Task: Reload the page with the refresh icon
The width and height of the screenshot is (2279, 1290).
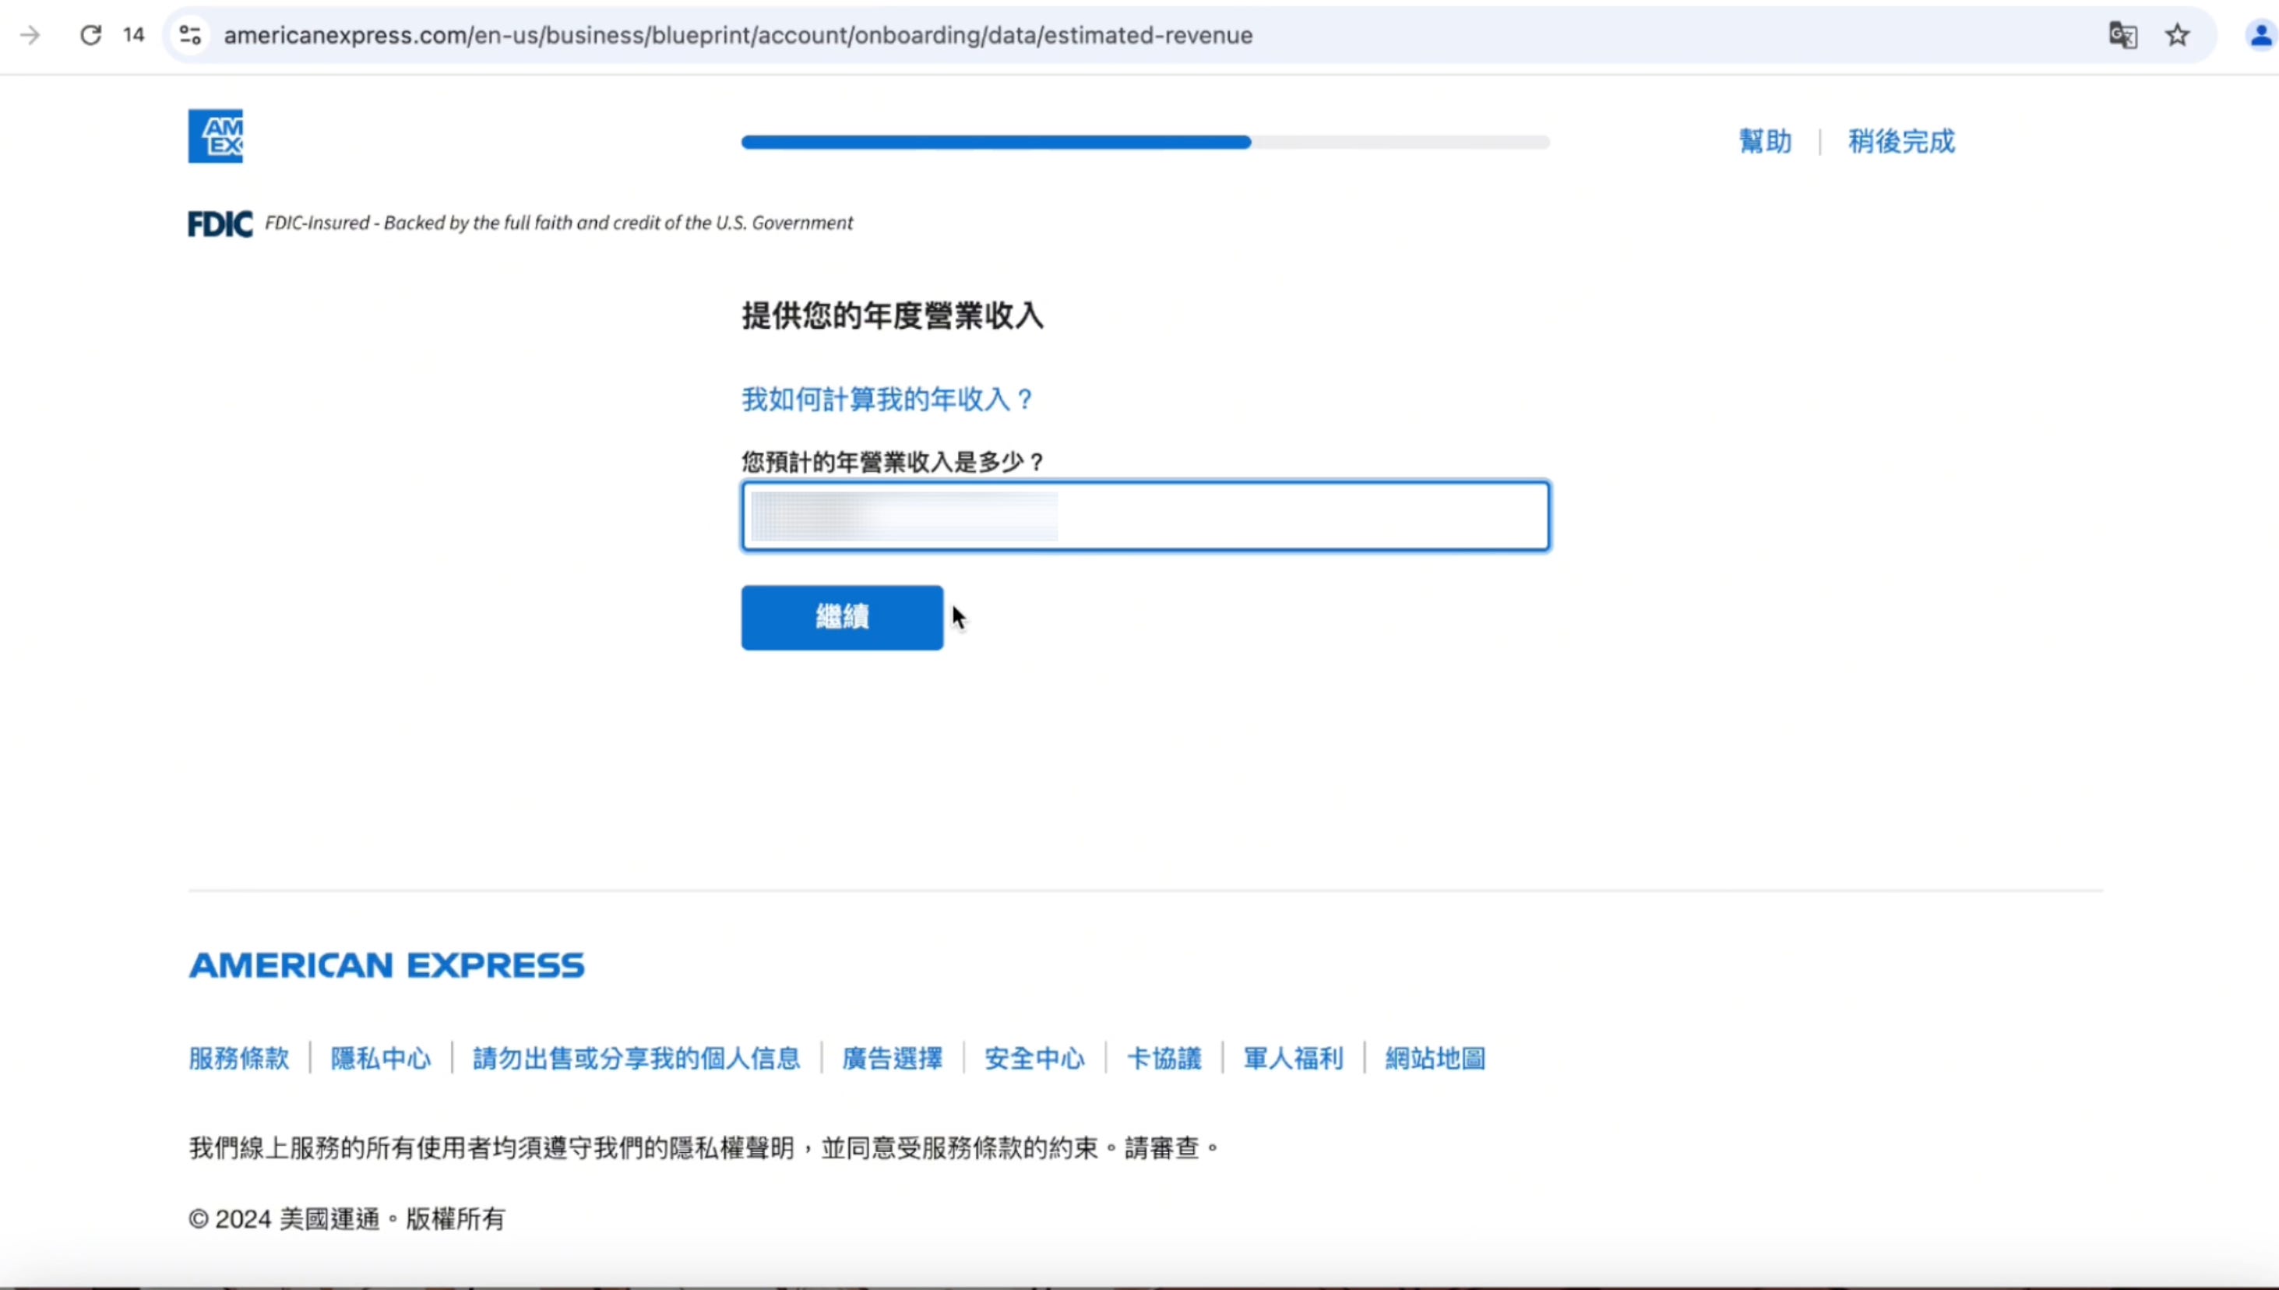Action: [x=90, y=35]
